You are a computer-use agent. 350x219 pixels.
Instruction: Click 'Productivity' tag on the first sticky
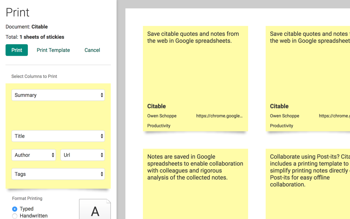pyautogui.click(x=159, y=126)
